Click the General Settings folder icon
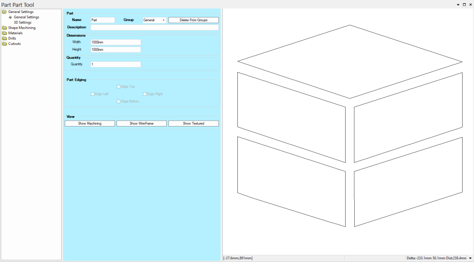This screenshot has width=474, height=262. tap(4, 12)
